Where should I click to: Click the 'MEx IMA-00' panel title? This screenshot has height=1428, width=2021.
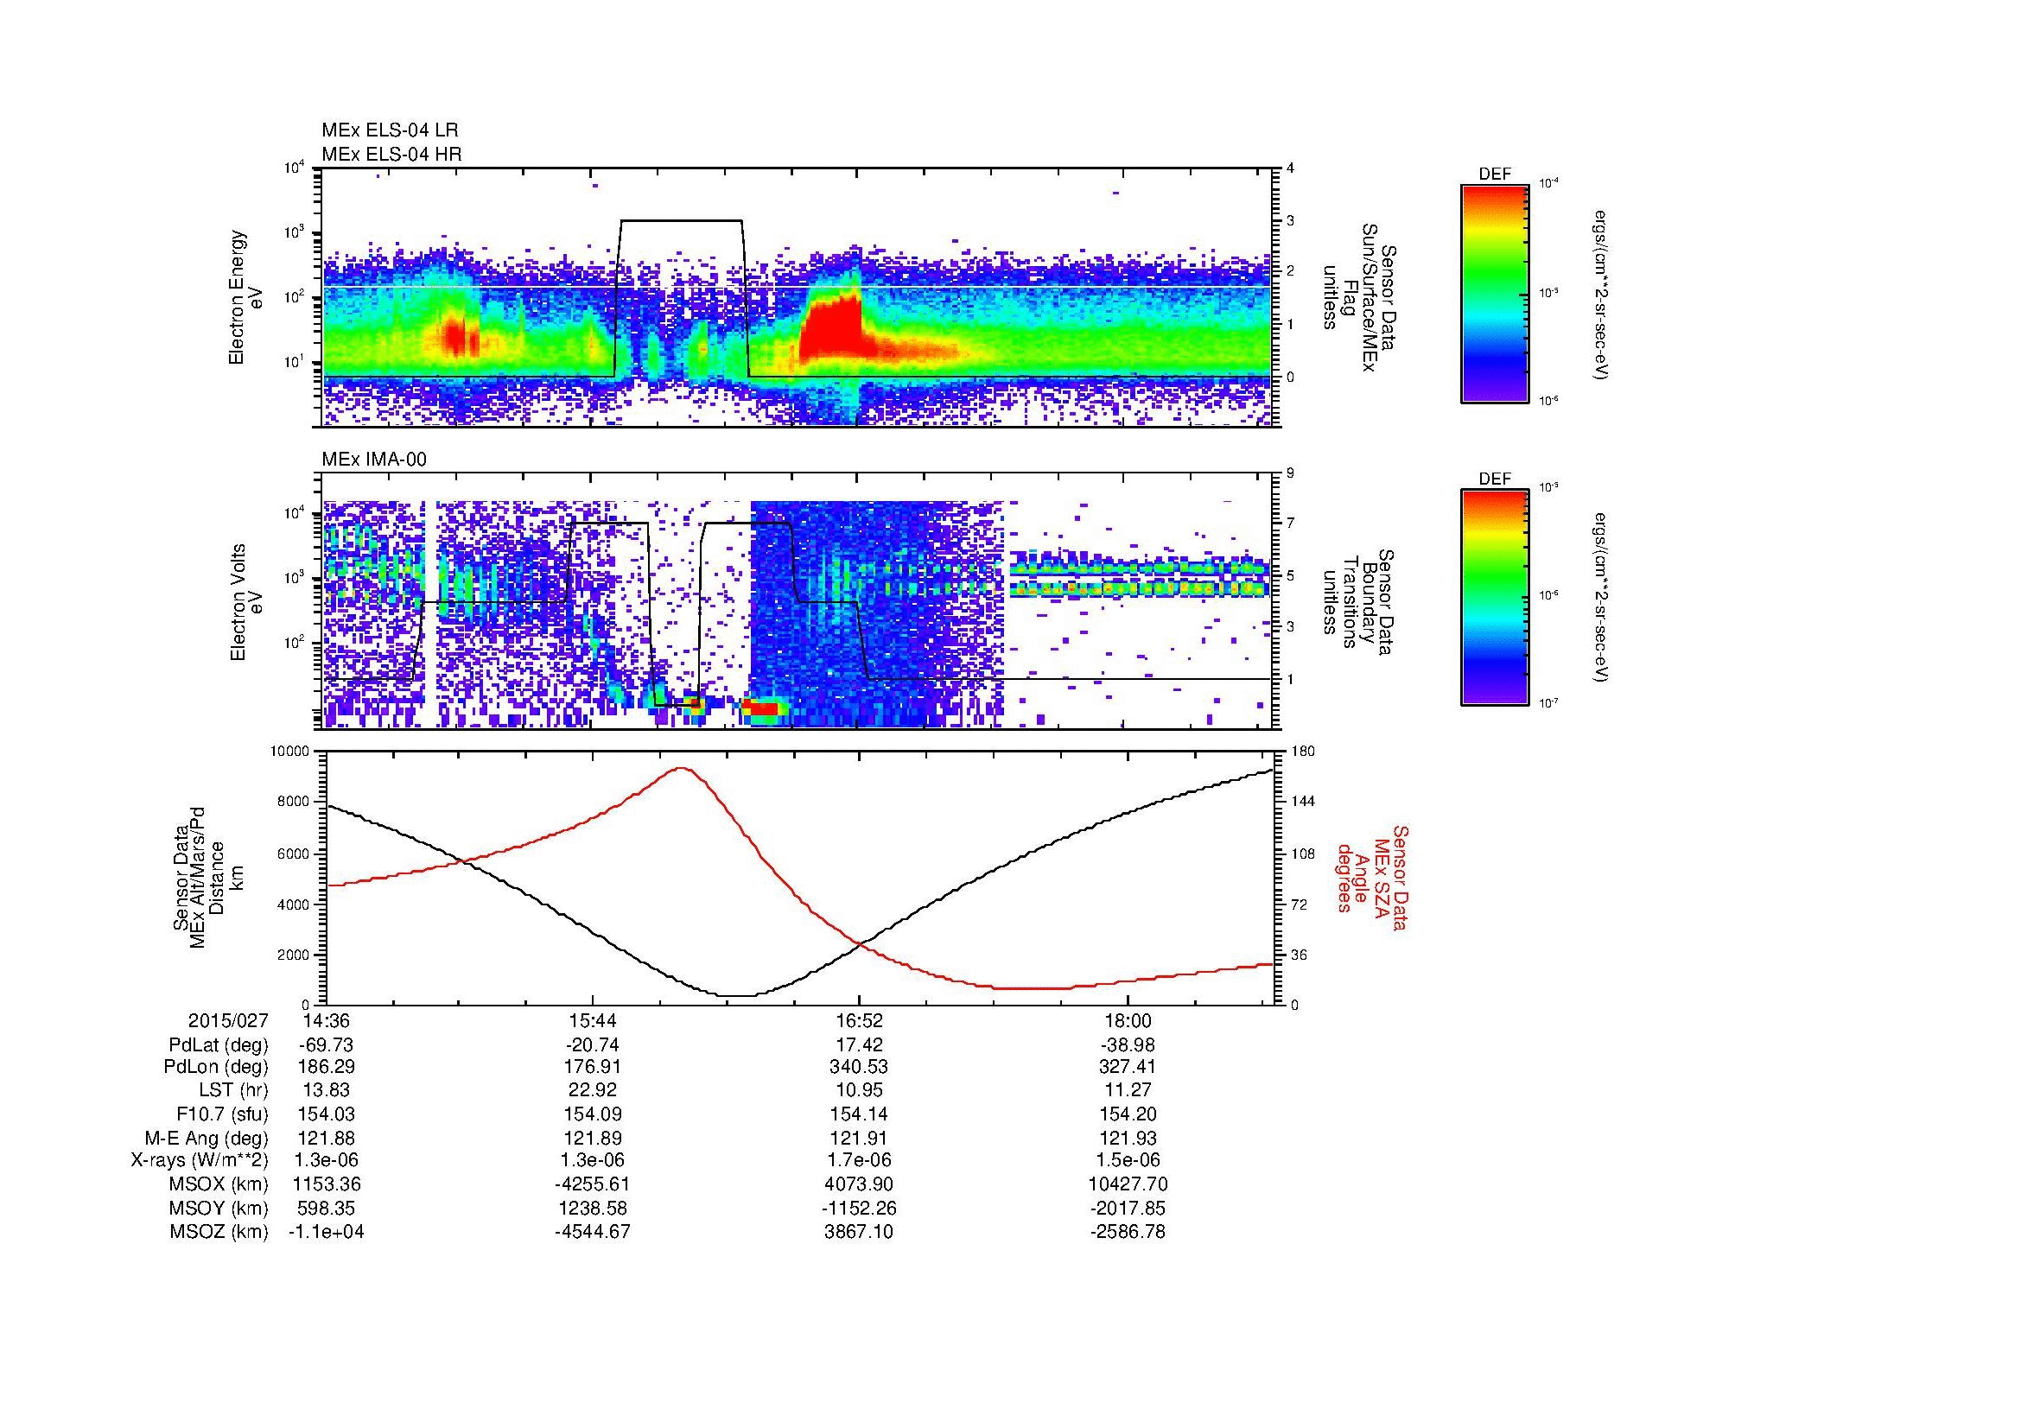374,460
